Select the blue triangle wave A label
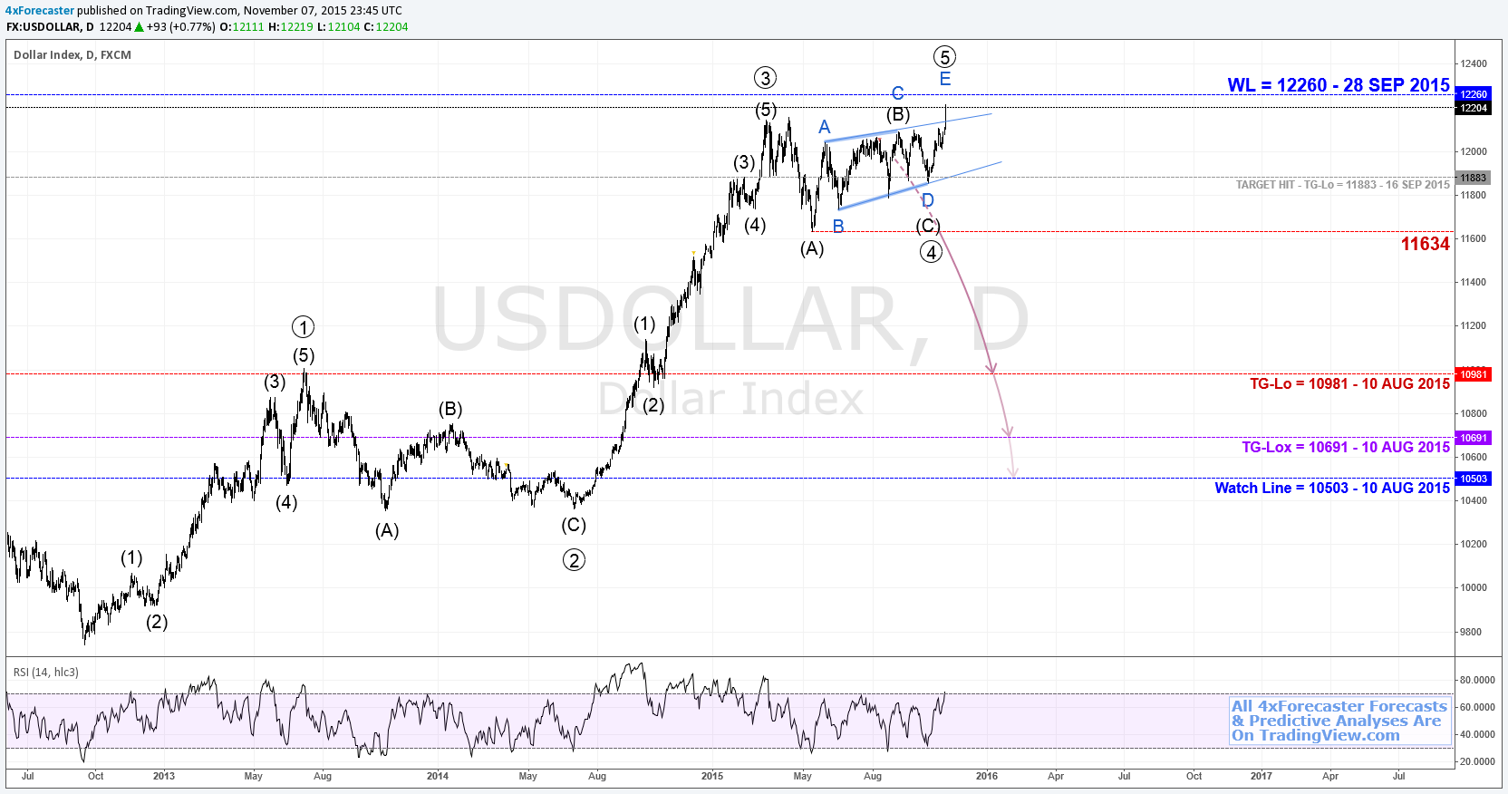 (825, 128)
